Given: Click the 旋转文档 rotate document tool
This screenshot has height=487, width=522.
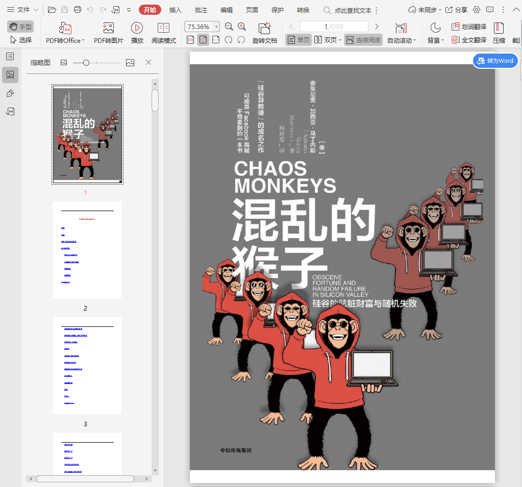Looking at the screenshot, I should (265, 33).
